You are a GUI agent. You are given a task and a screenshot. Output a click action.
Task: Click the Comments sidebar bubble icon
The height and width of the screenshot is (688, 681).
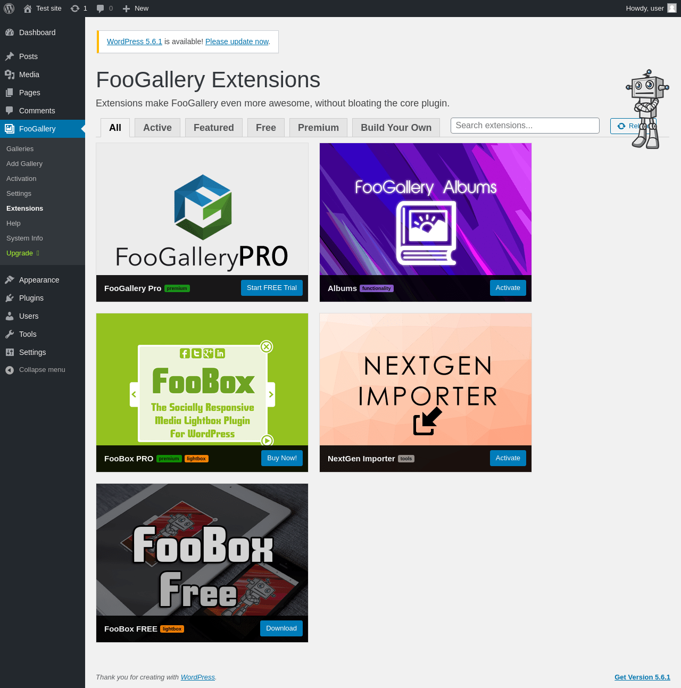pyautogui.click(x=10, y=111)
